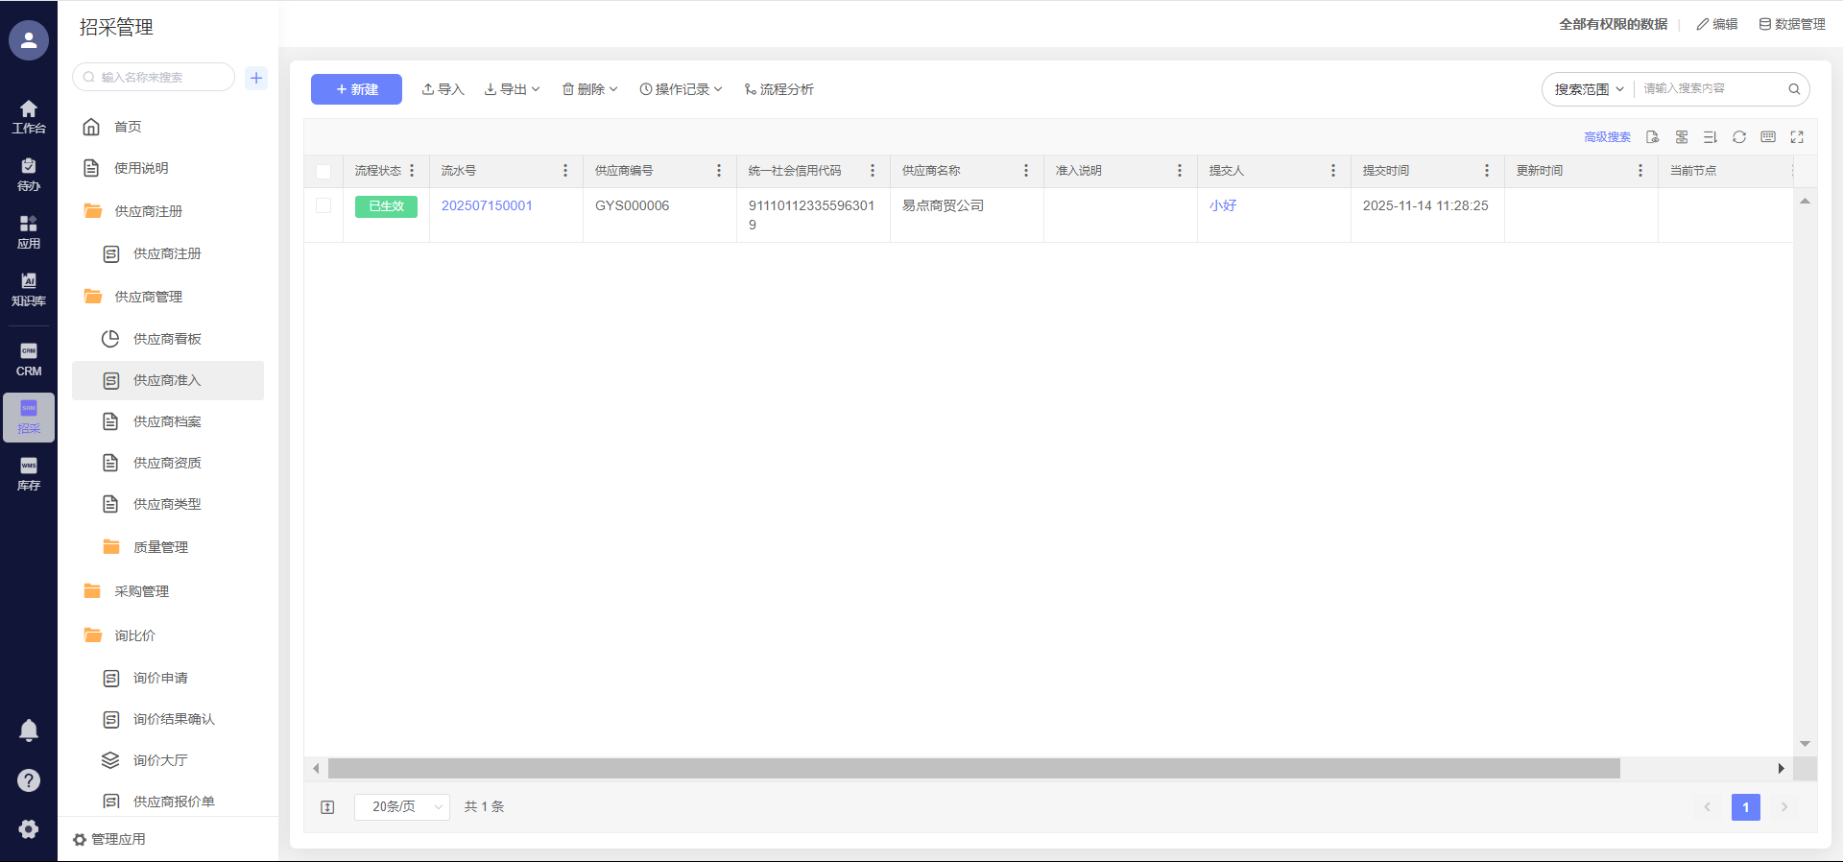Collapse the 供应商管理 folder

pos(148,297)
